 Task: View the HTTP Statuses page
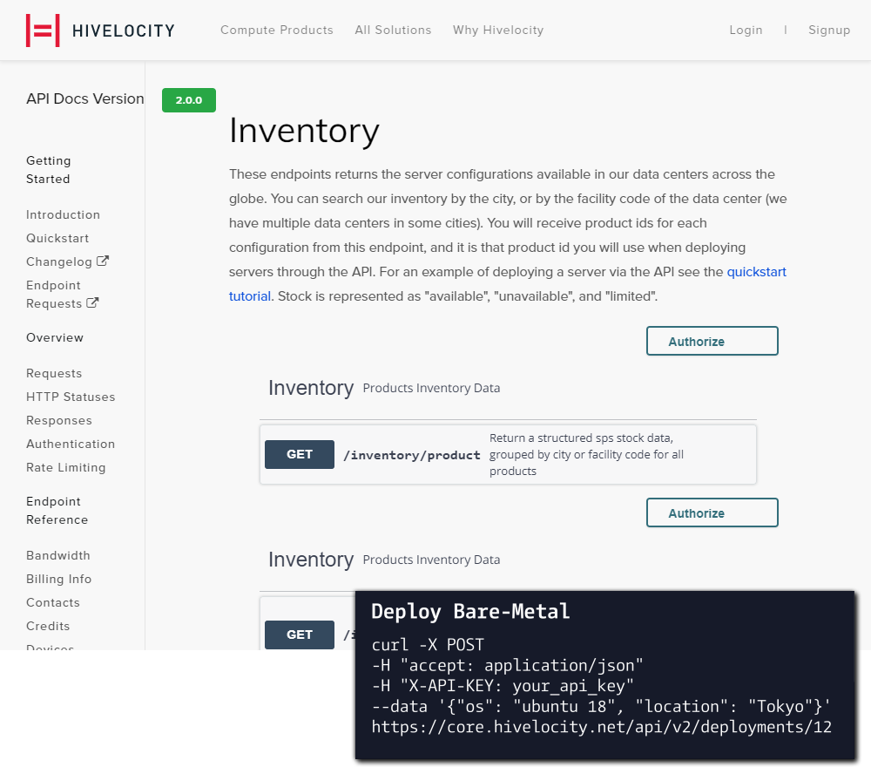pos(71,397)
